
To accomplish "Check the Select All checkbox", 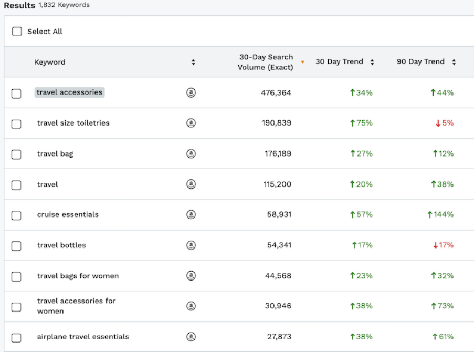I will click(x=17, y=32).
